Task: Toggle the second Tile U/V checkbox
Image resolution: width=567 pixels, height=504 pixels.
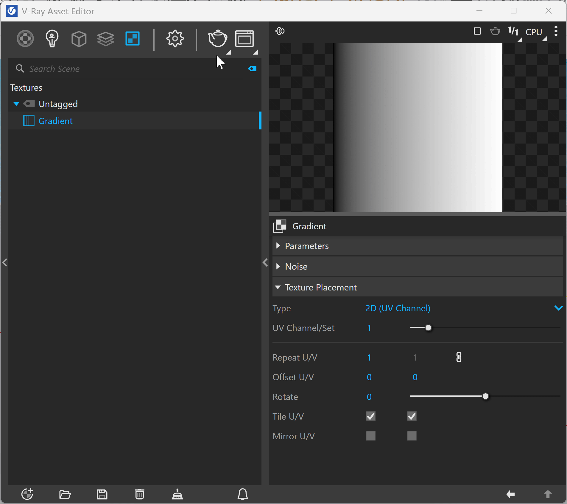Action: coord(412,416)
